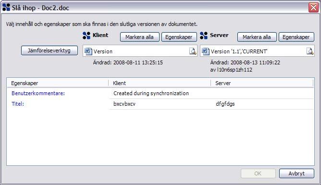The image size is (321, 185).
Task: Launch the Jämförelseverktyg tool
Action: (x=49, y=50)
